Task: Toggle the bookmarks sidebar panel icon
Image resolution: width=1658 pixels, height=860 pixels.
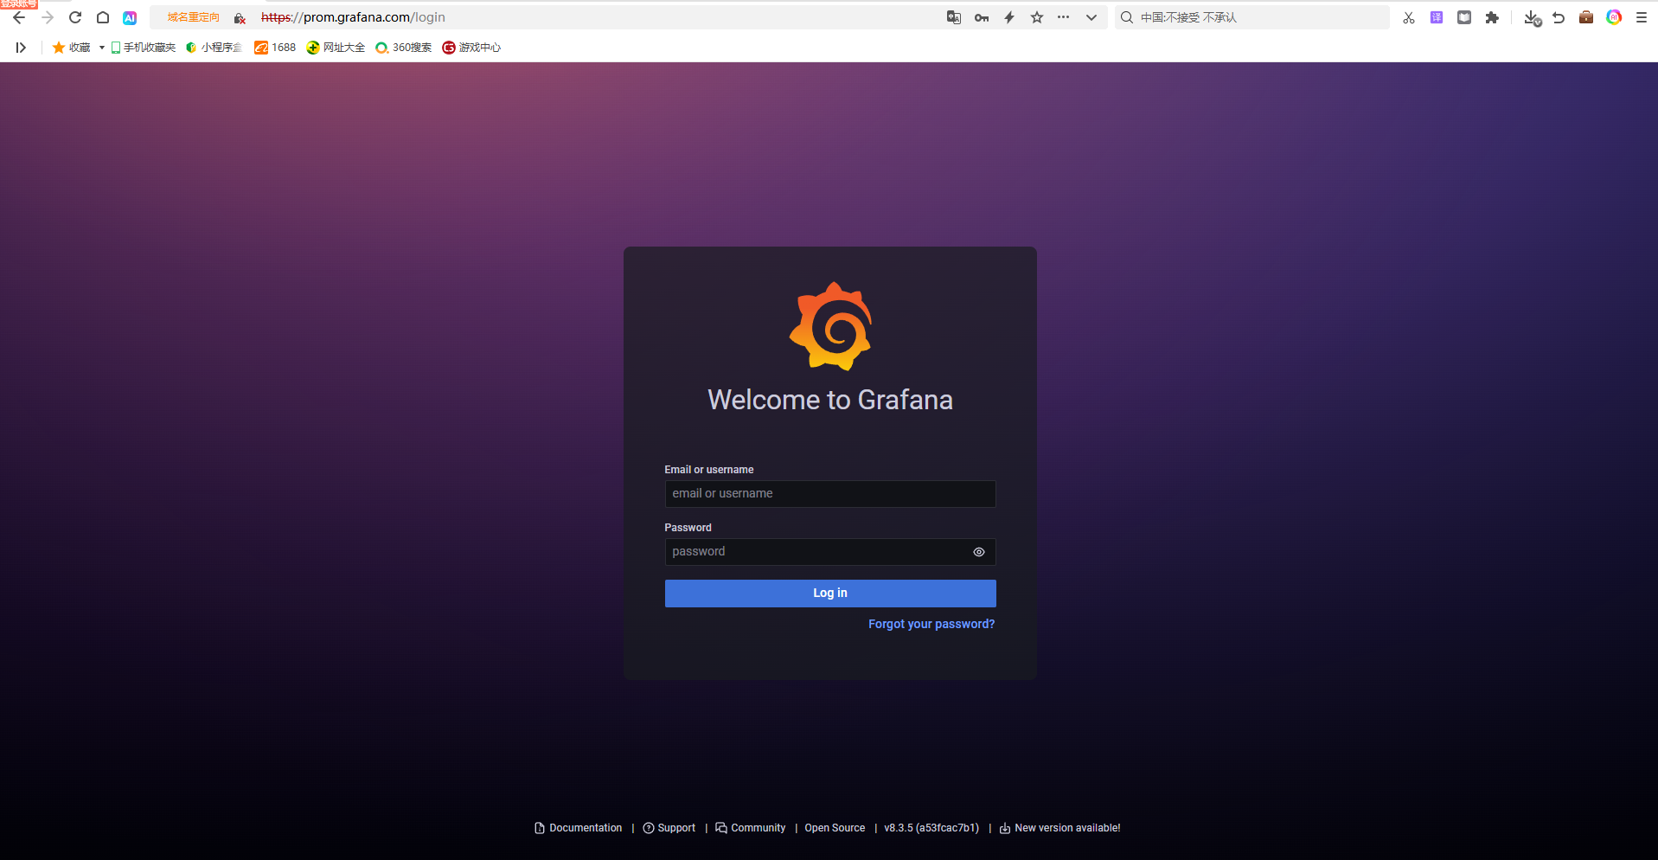Action: (x=21, y=48)
